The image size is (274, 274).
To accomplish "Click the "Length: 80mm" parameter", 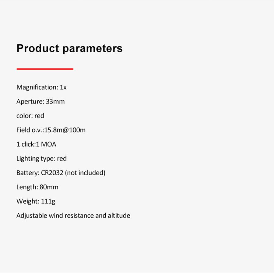I will (x=37, y=187).
